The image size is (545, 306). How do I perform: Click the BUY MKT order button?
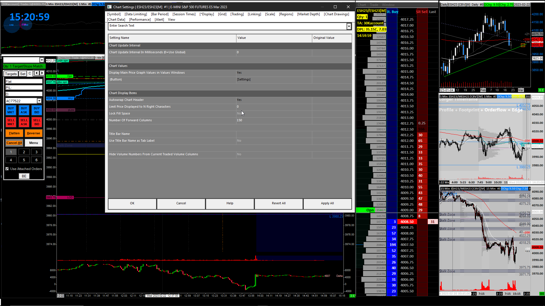[11, 110]
